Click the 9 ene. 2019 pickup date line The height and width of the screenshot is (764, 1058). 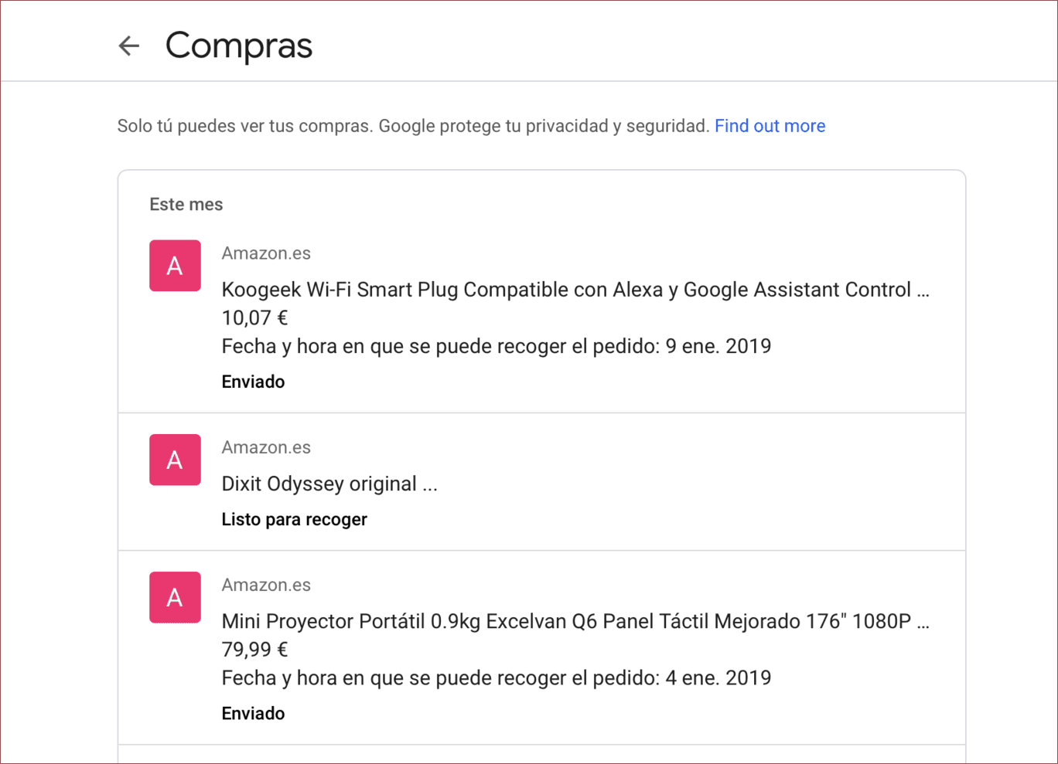(x=496, y=346)
